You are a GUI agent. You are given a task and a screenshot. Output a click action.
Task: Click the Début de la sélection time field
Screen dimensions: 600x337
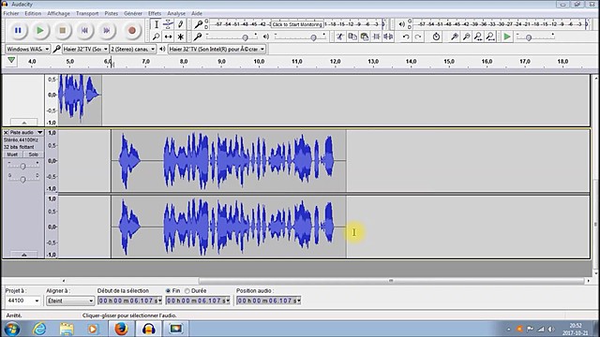[x=129, y=300]
